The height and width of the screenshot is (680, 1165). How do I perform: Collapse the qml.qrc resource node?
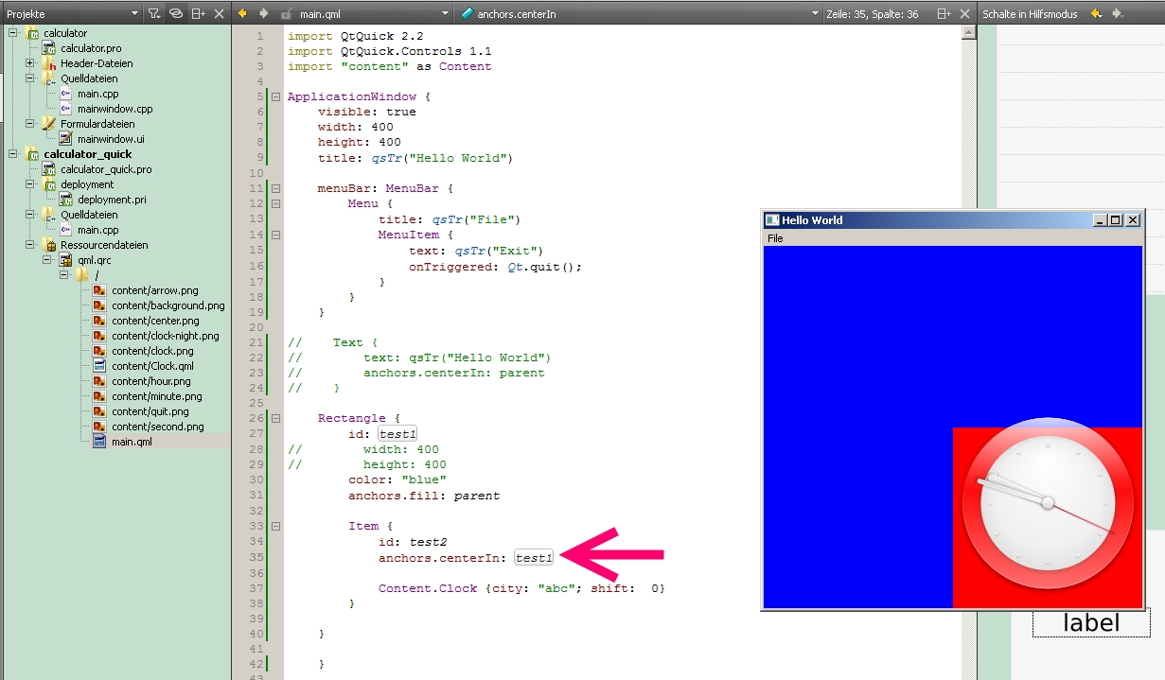[47, 260]
